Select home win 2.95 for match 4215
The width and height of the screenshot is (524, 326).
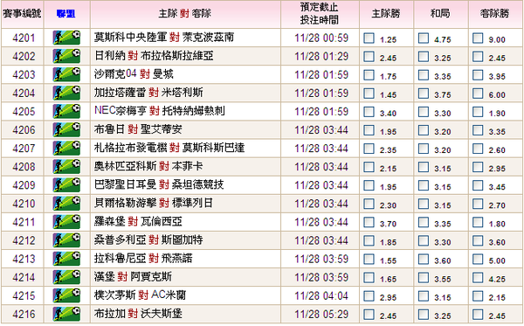coord(369,295)
